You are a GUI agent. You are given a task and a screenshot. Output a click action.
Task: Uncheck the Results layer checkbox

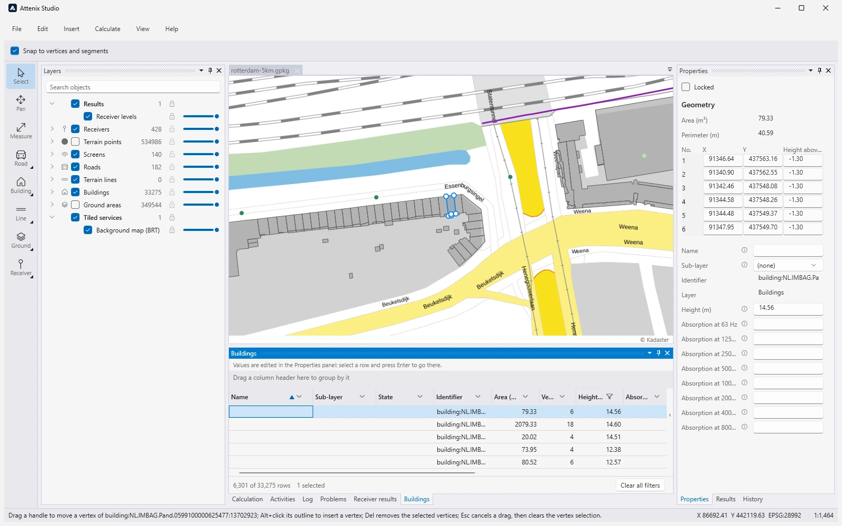click(75, 104)
